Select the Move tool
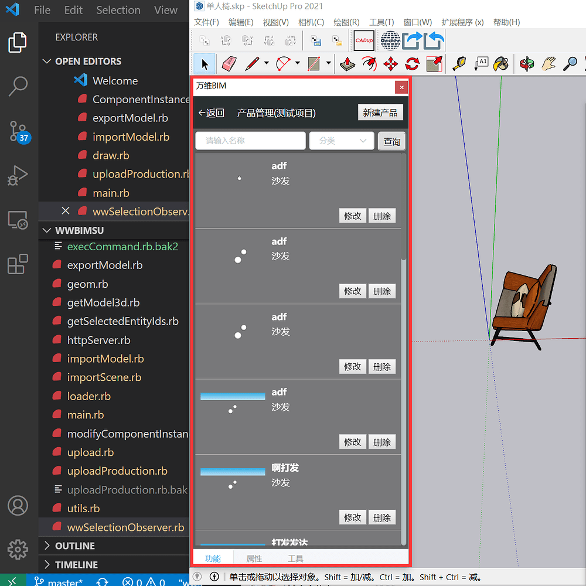This screenshot has width=586, height=586. pyautogui.click(x=390, y=64)
